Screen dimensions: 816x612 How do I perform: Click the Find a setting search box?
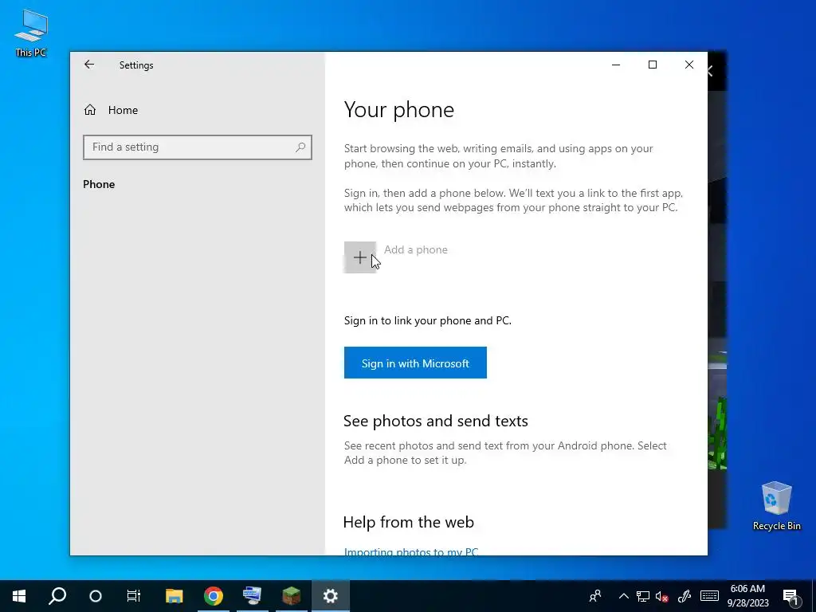tap(198, 147)
